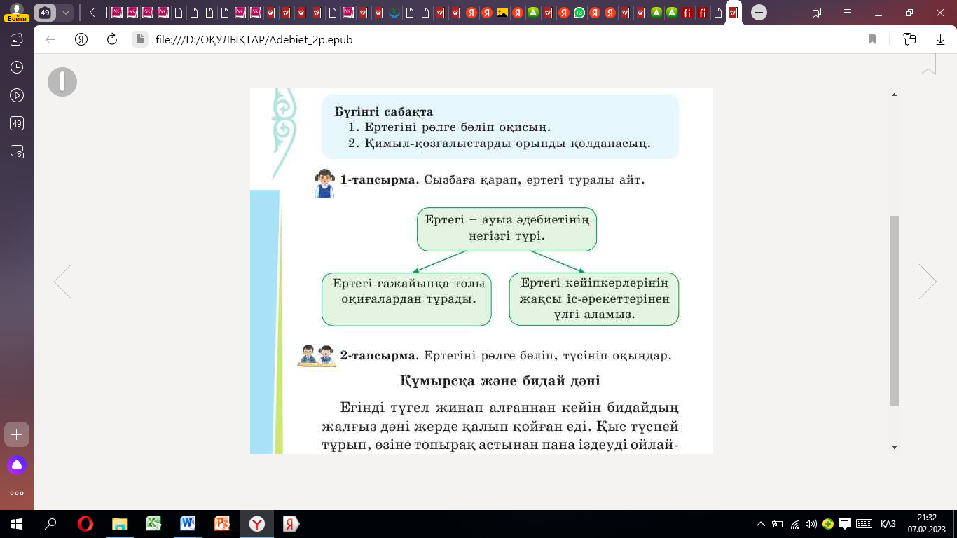This screenshot has height=538, width=957.
Task: Click the scroll-tabs-left arrow in the tab strip
Action: [x=92, y=13]
